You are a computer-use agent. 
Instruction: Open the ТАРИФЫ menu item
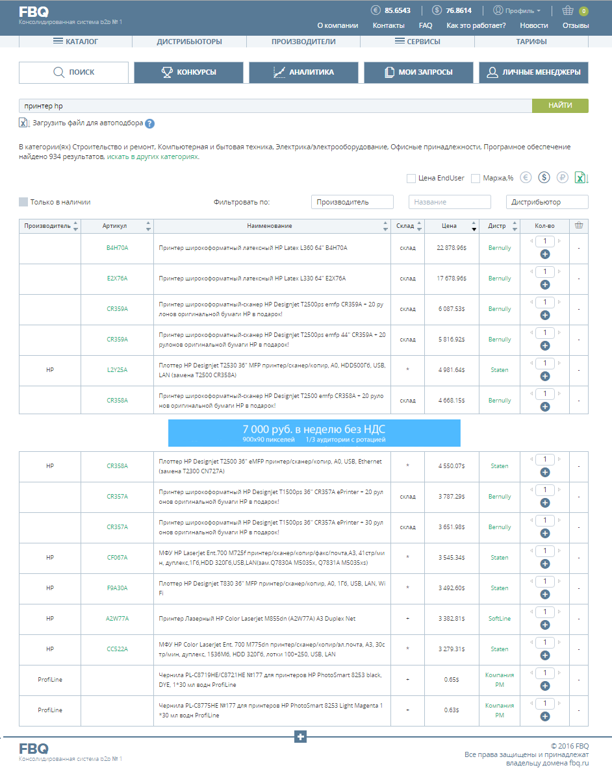pyautogui.click(x=531, y=42)
